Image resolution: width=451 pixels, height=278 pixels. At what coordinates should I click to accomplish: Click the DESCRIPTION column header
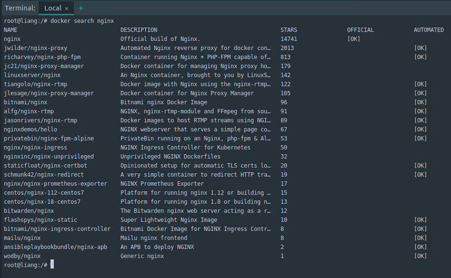point(139,30)
